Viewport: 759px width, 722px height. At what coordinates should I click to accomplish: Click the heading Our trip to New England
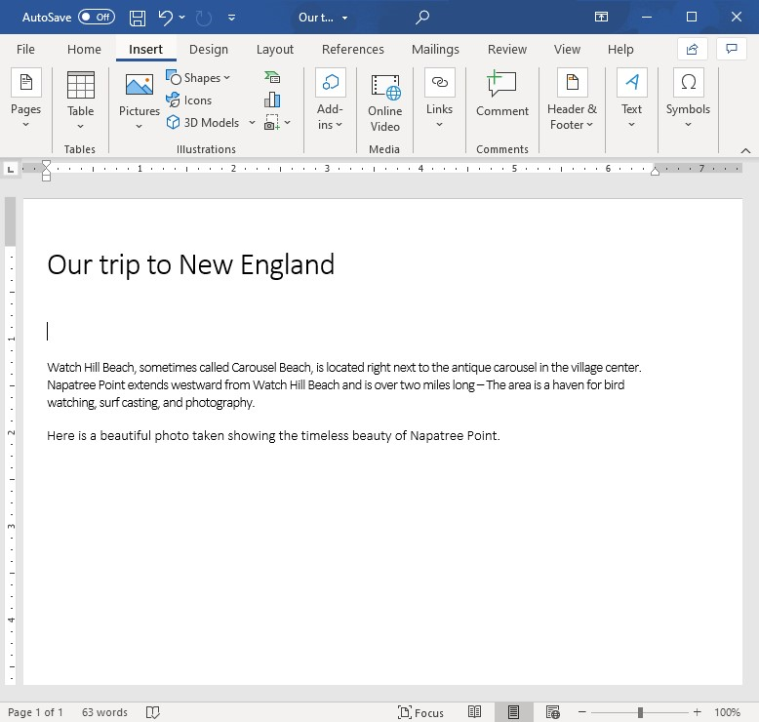(x=190, y=264)
